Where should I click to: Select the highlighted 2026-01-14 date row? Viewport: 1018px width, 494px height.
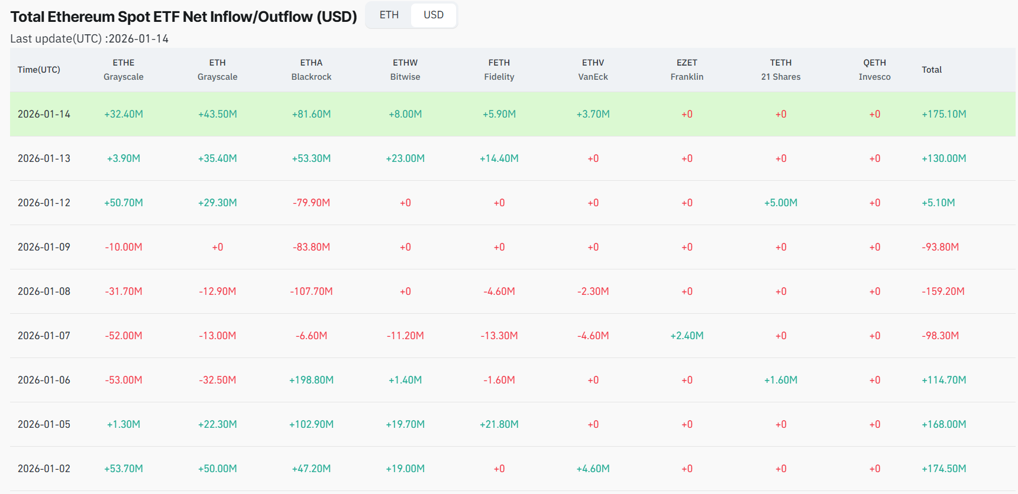[x=44, y=114]
